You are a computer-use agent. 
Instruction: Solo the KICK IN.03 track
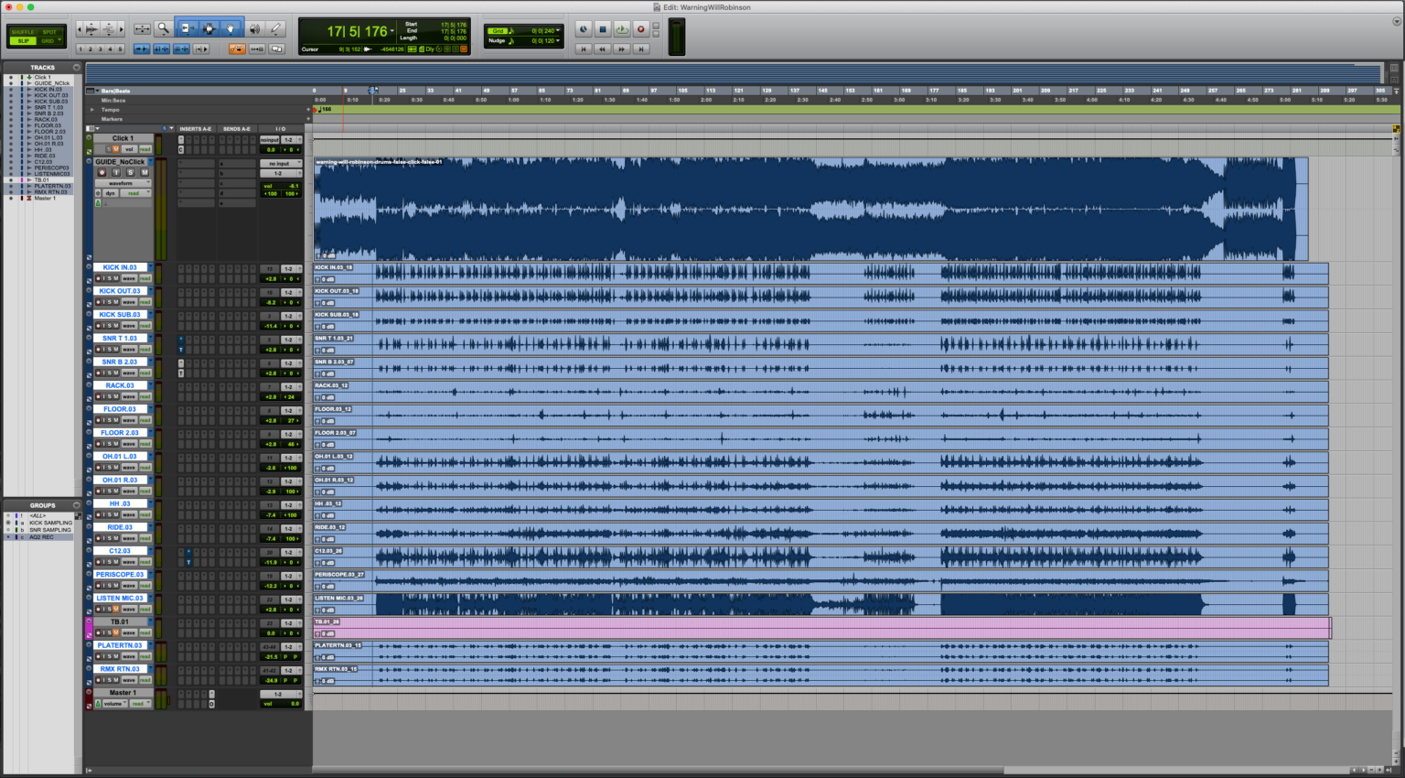[108, 277]
